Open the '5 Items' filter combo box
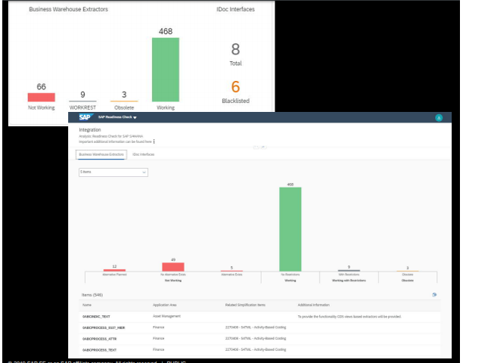Screen dimensions: 494x363 click(x=113, y=172)
